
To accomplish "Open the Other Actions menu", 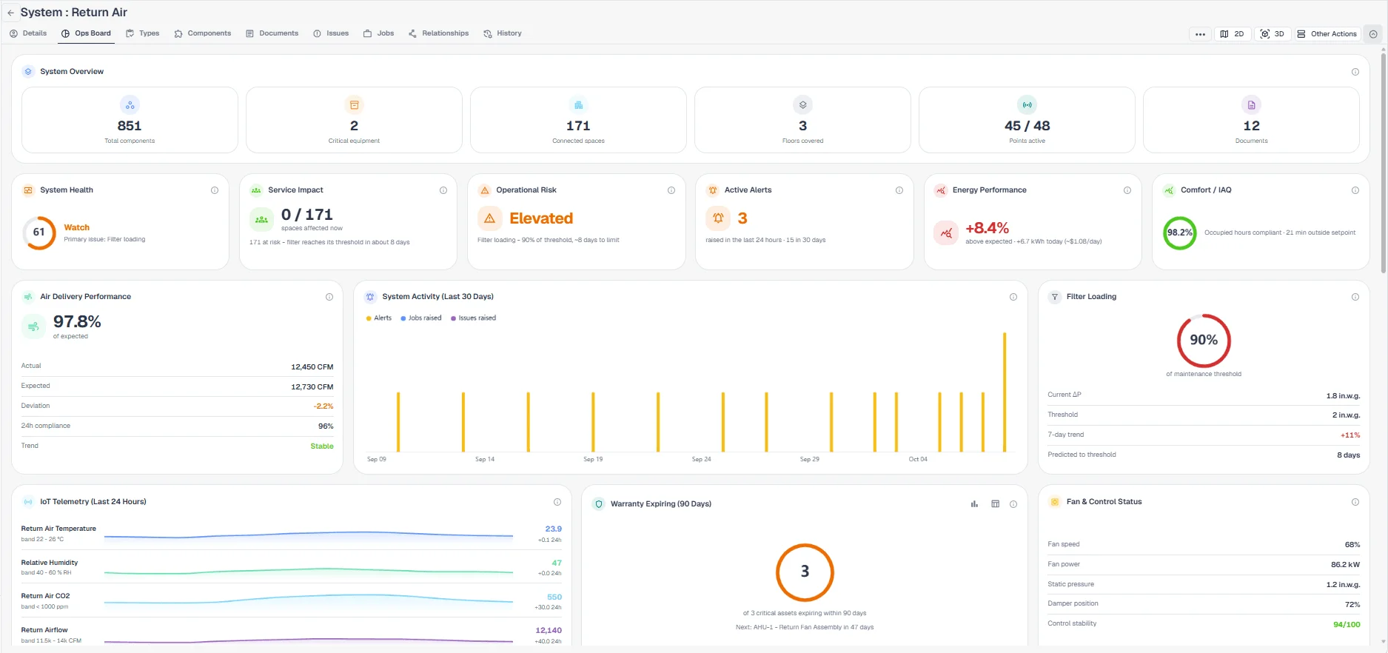I will tap(1327, 34).
